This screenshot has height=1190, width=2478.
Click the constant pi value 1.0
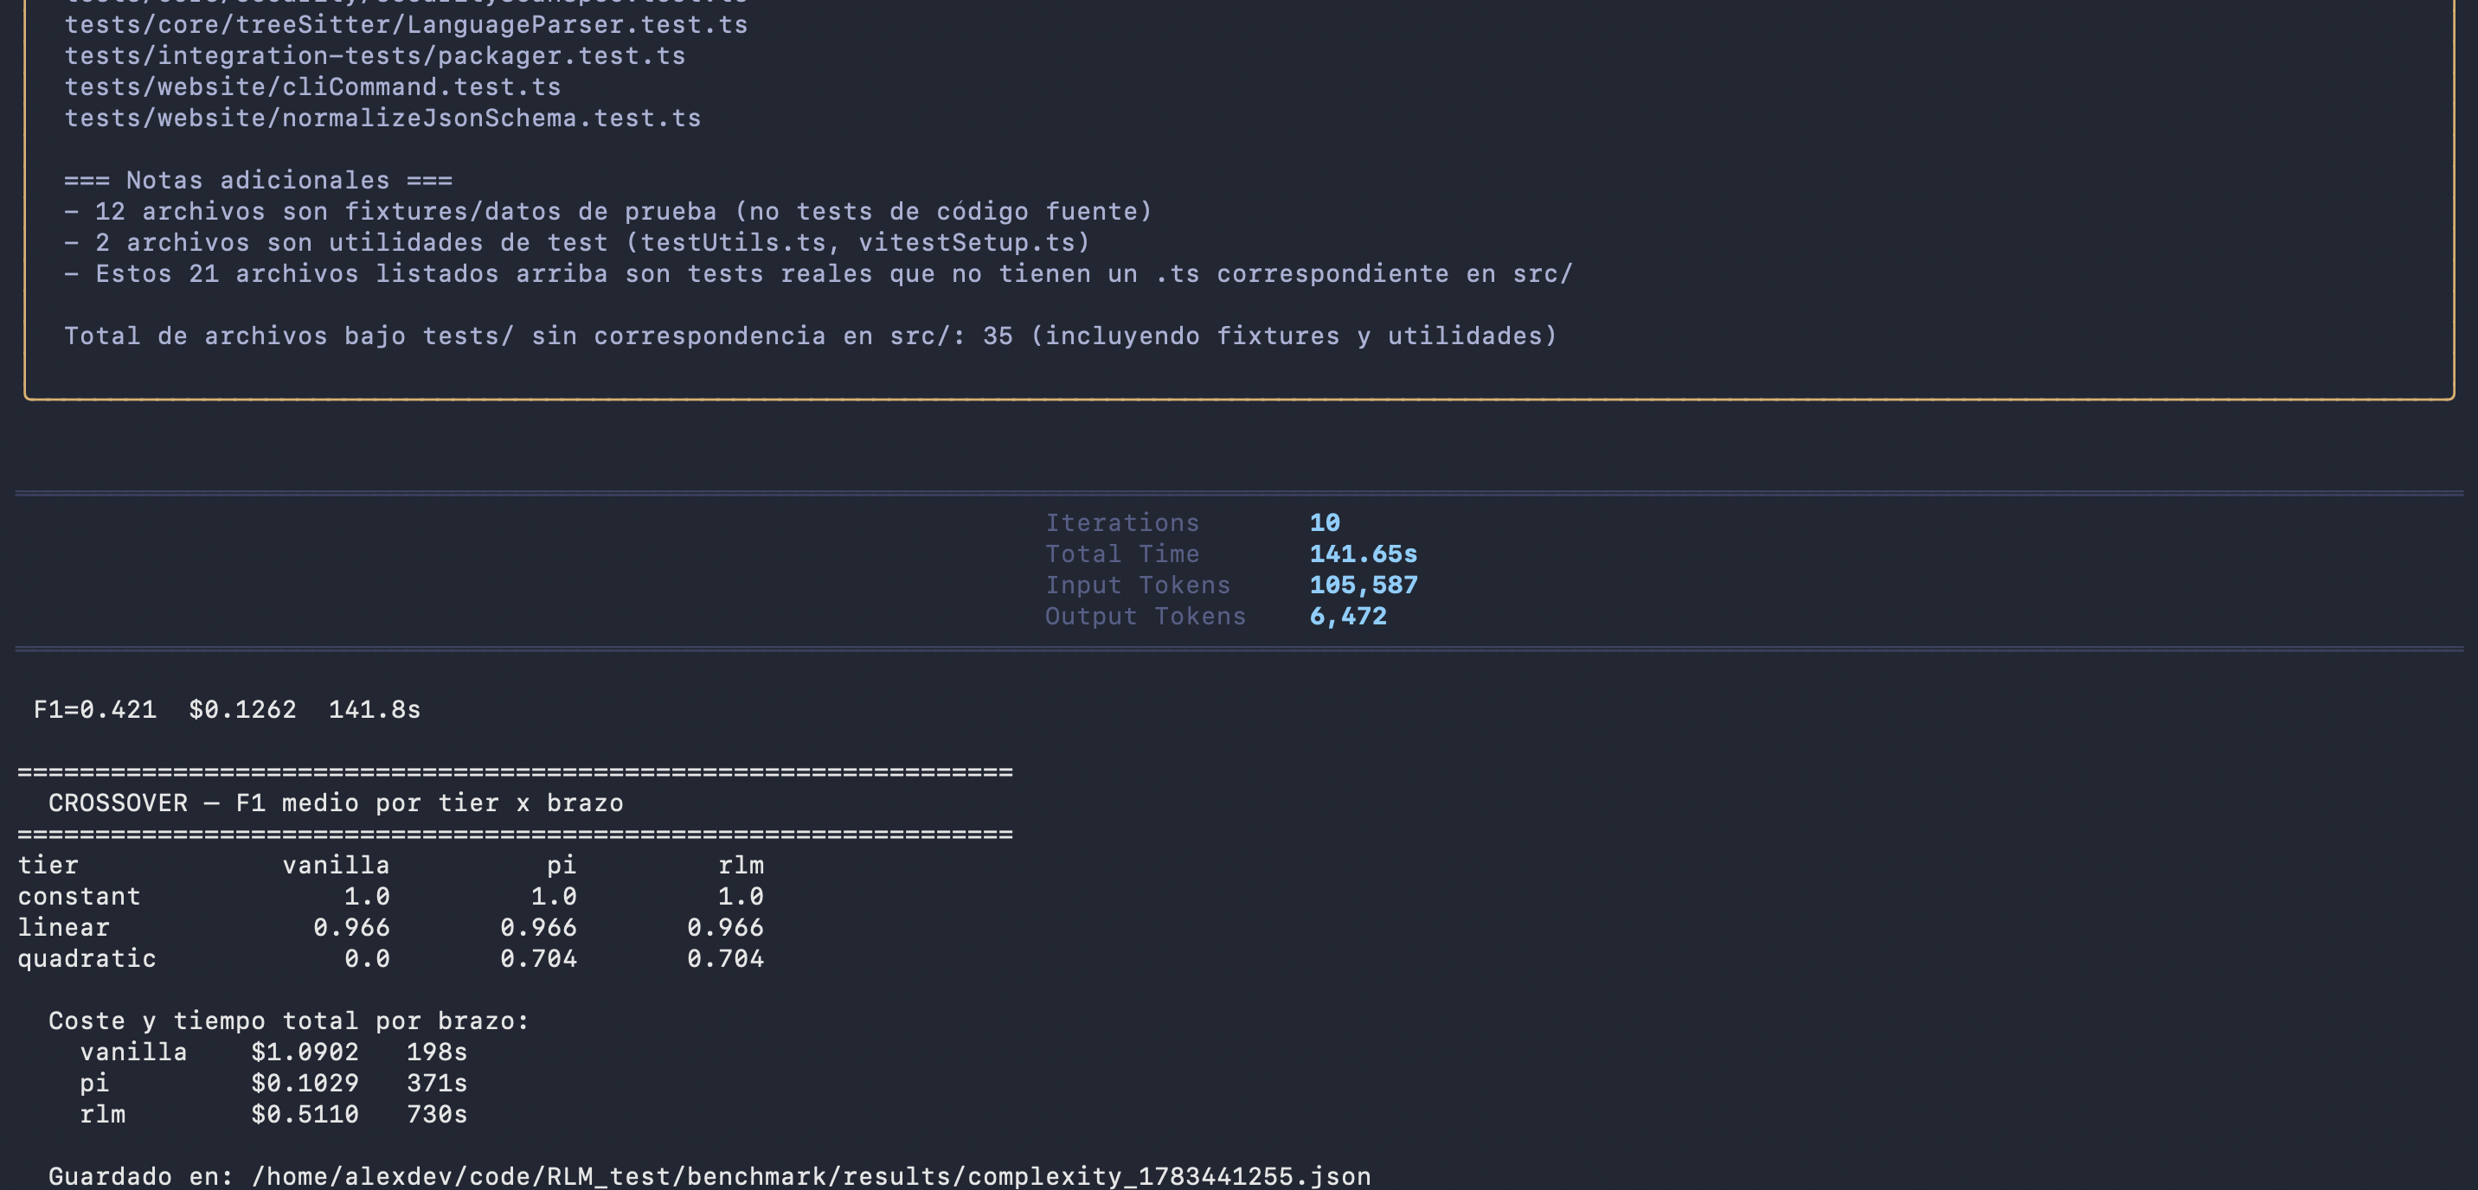[554, 897]
